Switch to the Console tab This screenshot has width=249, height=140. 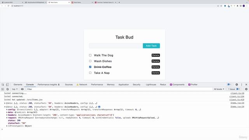coord(30,85)
